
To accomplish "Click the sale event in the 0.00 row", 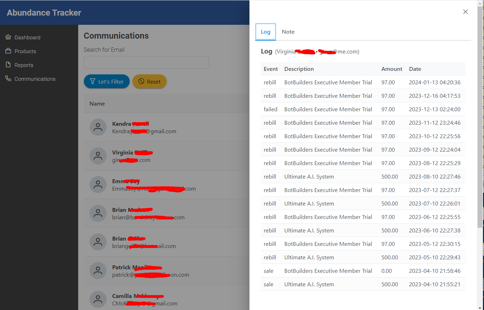I will [x=269, y=271].
